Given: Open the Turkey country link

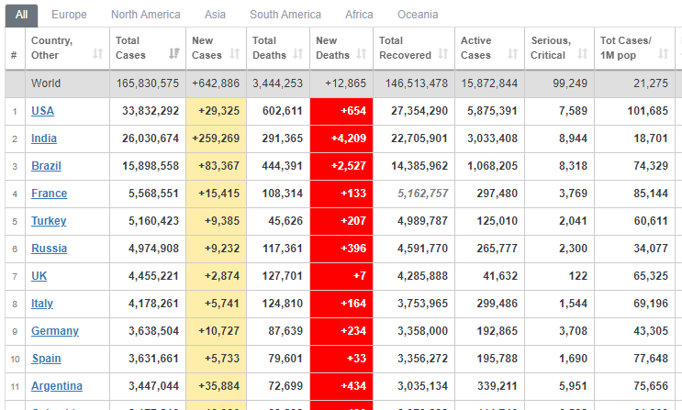Looking at the screenshot, I should [x=49, y=221].
